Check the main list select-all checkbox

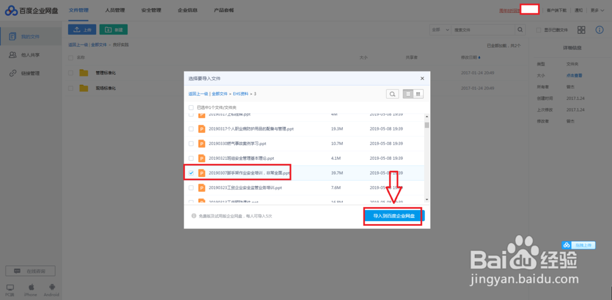click(70, 58)
